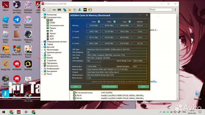
Task: Click the info icon next to Write
Action: click(x=114, y=22)
